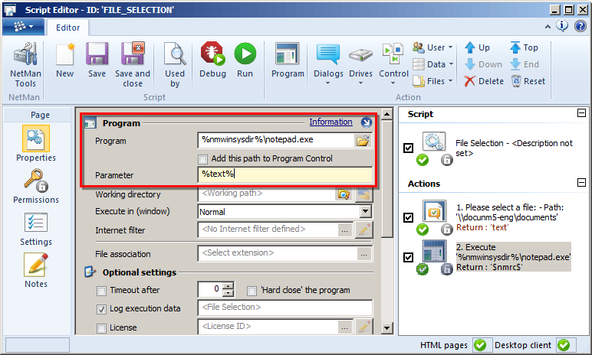Open the Settings page
The height and width of the screenshot is (355, 592).
[36, 229]
